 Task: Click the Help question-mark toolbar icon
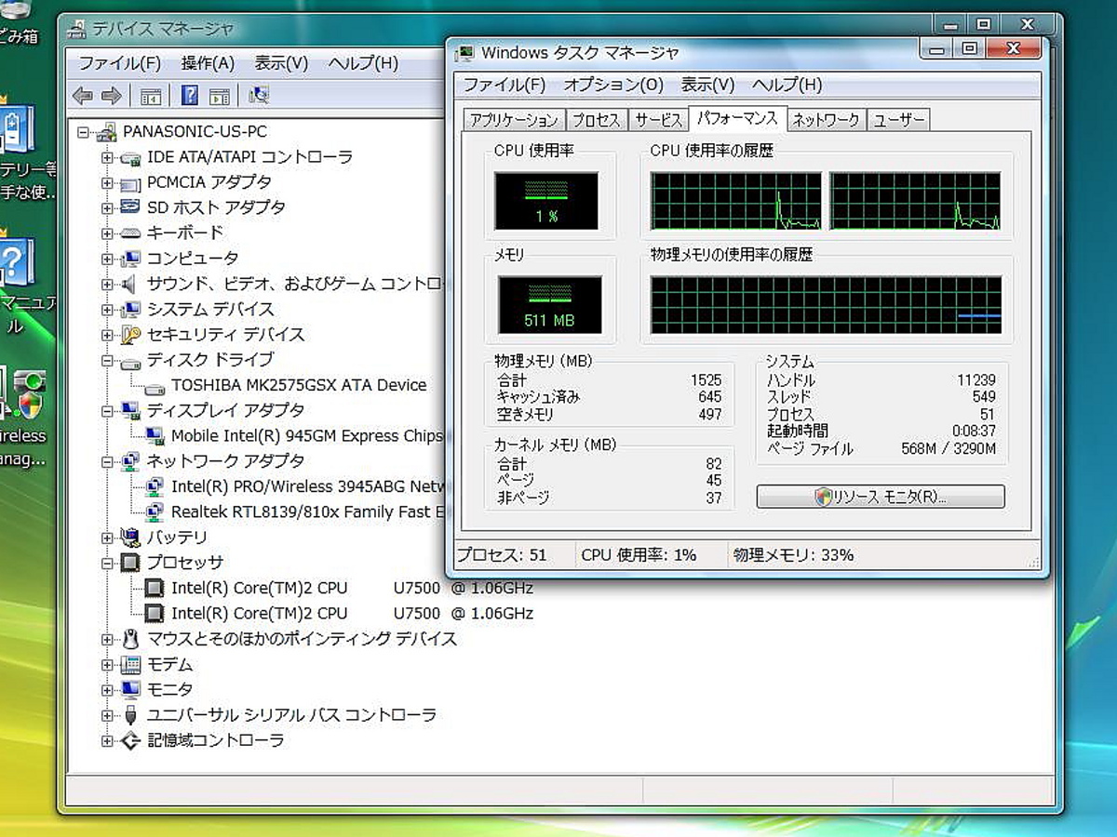pos(190,95)
